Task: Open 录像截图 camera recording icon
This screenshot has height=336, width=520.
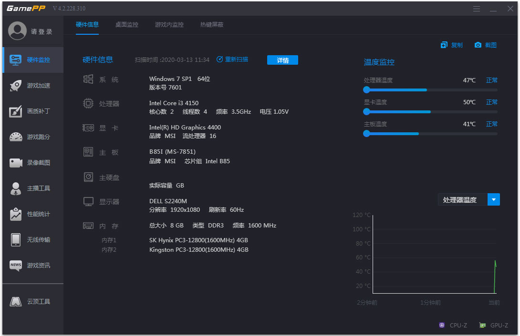Action: [x=16, y=163]
